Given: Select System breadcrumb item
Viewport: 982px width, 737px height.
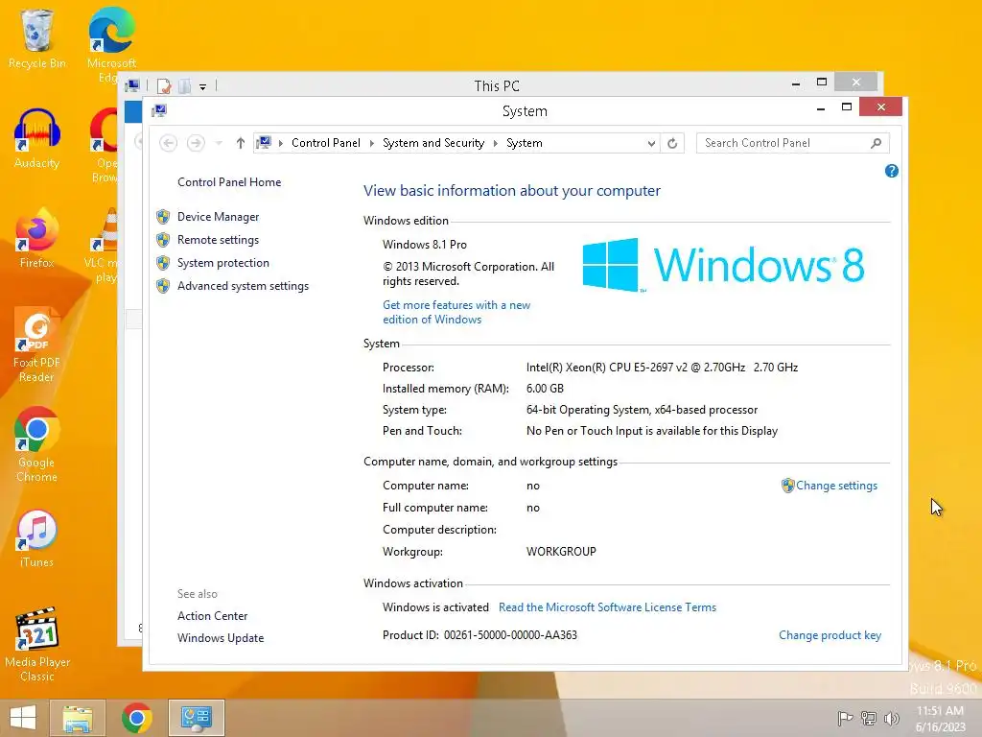Looking at the screenshot, I should [x=525, y=143].
